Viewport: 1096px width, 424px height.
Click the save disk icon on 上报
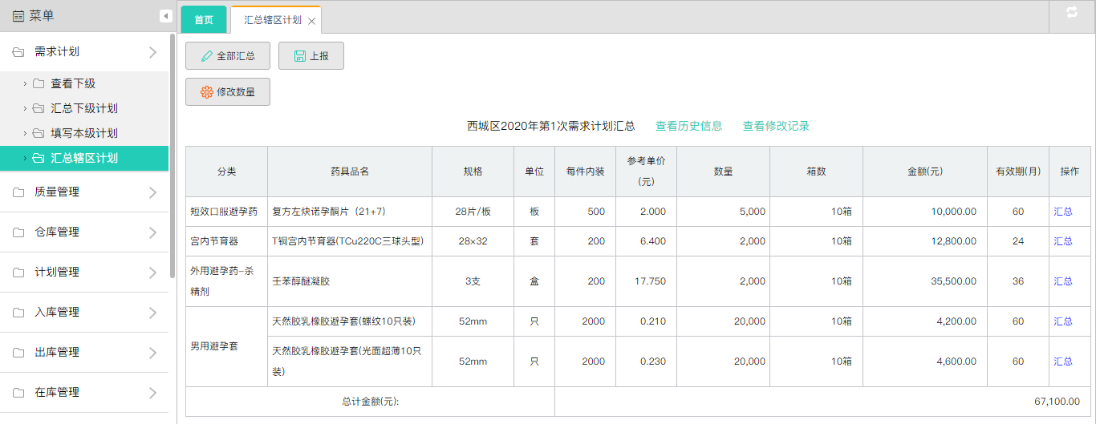[x=300, y=56]
